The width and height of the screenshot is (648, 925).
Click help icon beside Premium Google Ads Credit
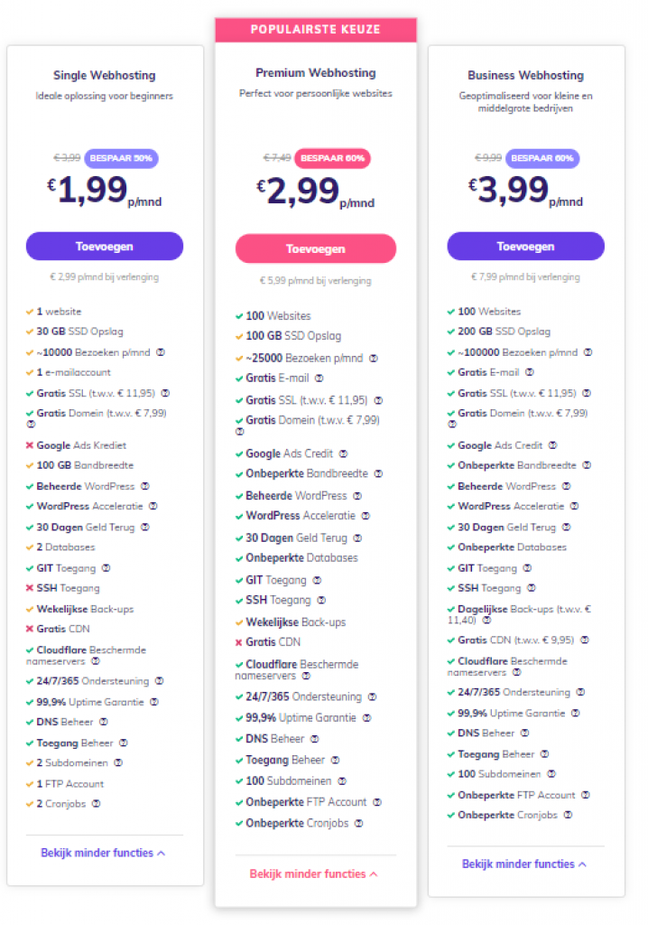343,453
